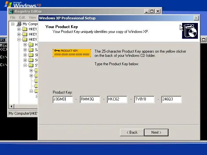Image resolution: width=207 pixels, height=155 pixels.
Task: Click the third HKEY hive folder icon
Action: 25,39
